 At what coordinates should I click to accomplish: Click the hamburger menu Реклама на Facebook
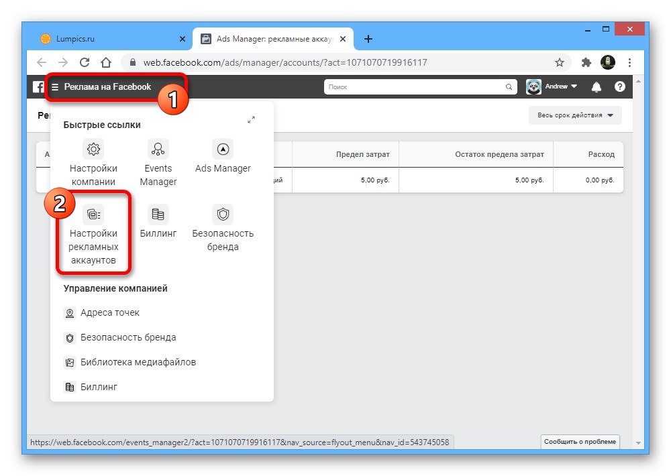tap(102, 86)
